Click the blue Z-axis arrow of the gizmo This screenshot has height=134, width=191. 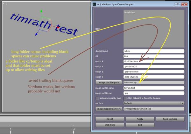tap(36, 35)
